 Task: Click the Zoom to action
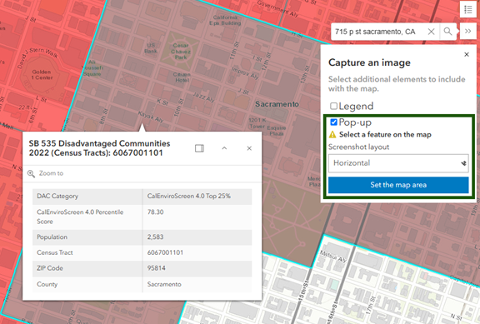click(45, 173)
